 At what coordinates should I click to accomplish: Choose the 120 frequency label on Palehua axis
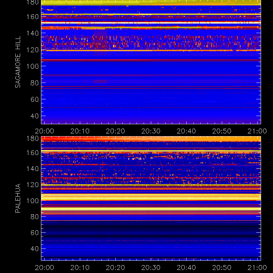[32, 185]
